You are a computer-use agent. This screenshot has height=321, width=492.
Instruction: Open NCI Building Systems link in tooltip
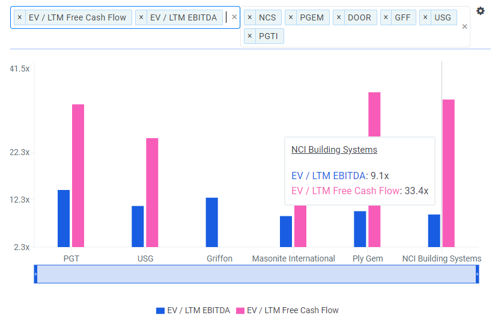click(334, 150)
